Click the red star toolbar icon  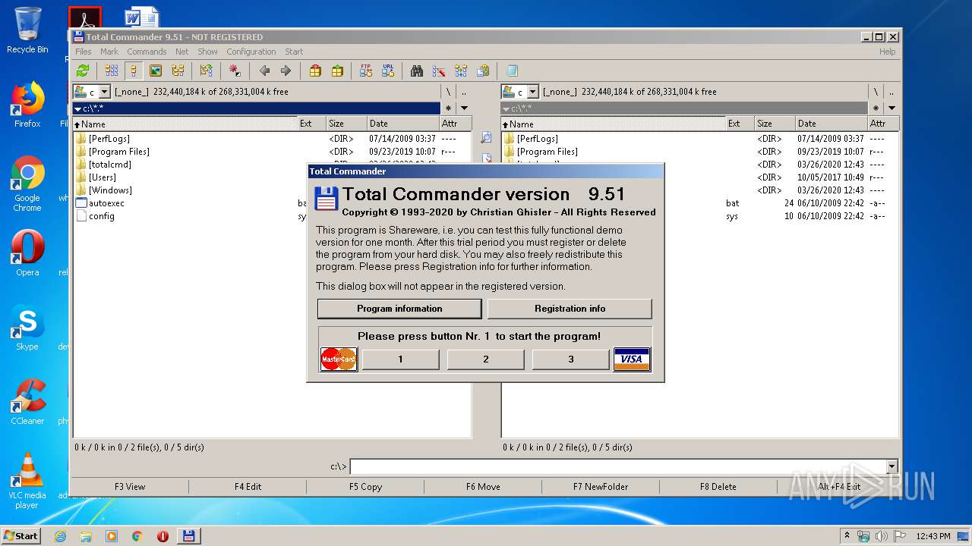(235, 71)
